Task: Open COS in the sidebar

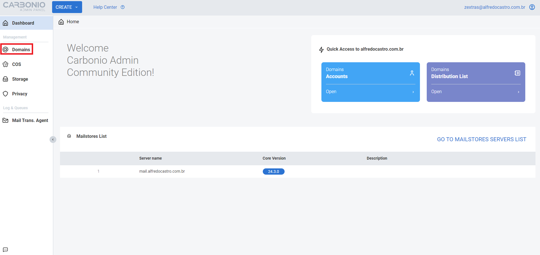Action: coord(26,64)
